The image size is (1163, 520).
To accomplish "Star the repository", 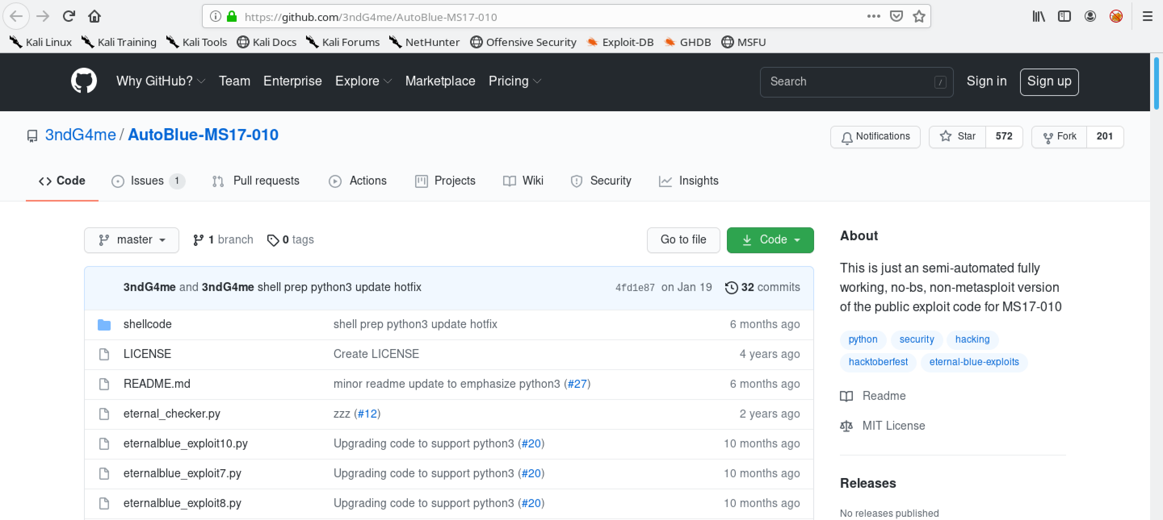I will coord(957,137).
